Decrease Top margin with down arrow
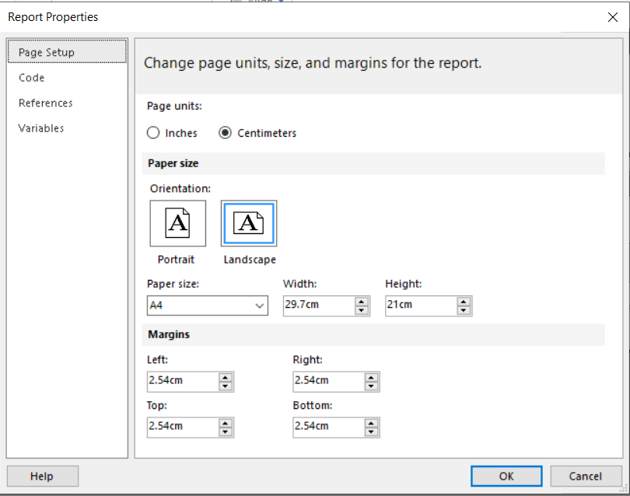The width and height of the screenshot is (630, 496). (x=226, y=431)
